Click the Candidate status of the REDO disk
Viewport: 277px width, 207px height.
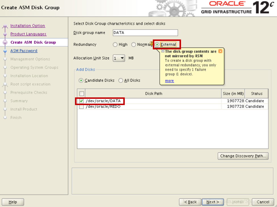[x=255, y=106]
